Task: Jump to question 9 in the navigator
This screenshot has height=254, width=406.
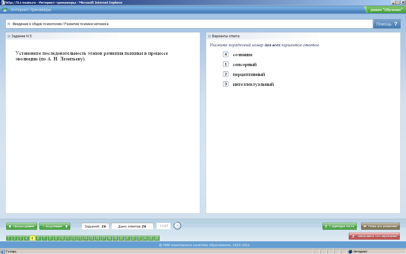Action: click(56, 238)
